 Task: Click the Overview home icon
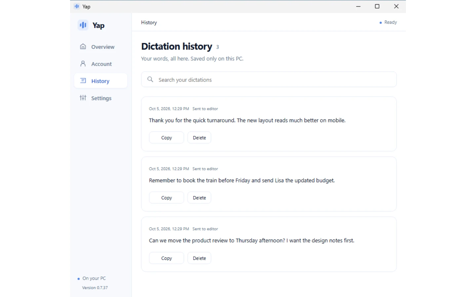pyautogui.click(x=83, y=47)
